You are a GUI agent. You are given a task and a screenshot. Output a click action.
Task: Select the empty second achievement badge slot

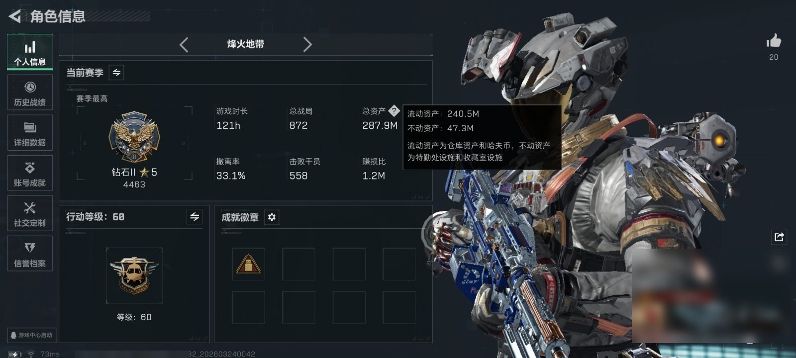point(298,264)
